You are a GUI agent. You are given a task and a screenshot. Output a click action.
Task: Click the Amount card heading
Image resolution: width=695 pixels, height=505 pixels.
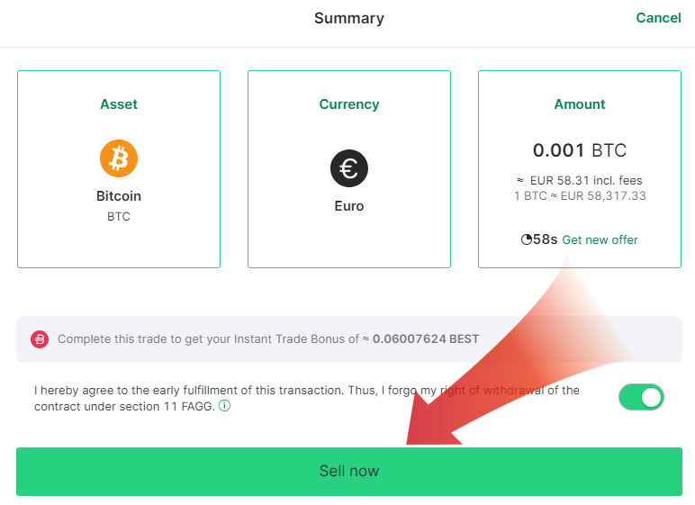580,104
